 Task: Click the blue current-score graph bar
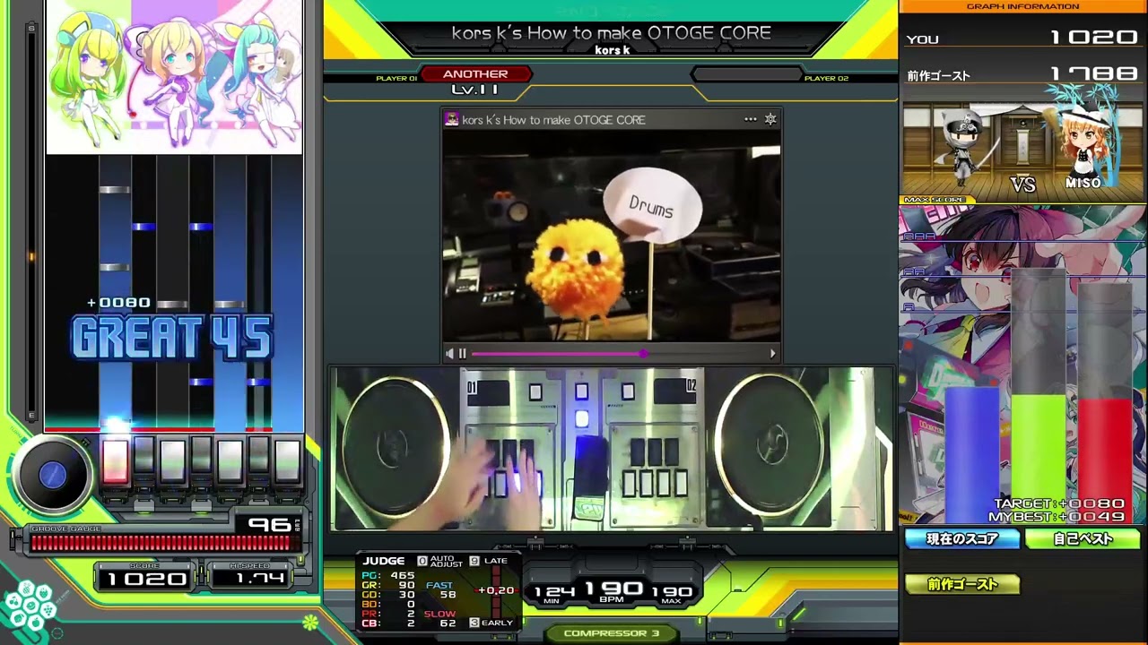972,455
